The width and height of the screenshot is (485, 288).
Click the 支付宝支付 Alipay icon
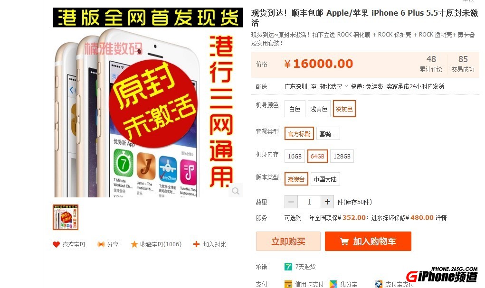[x=379, y=284]
